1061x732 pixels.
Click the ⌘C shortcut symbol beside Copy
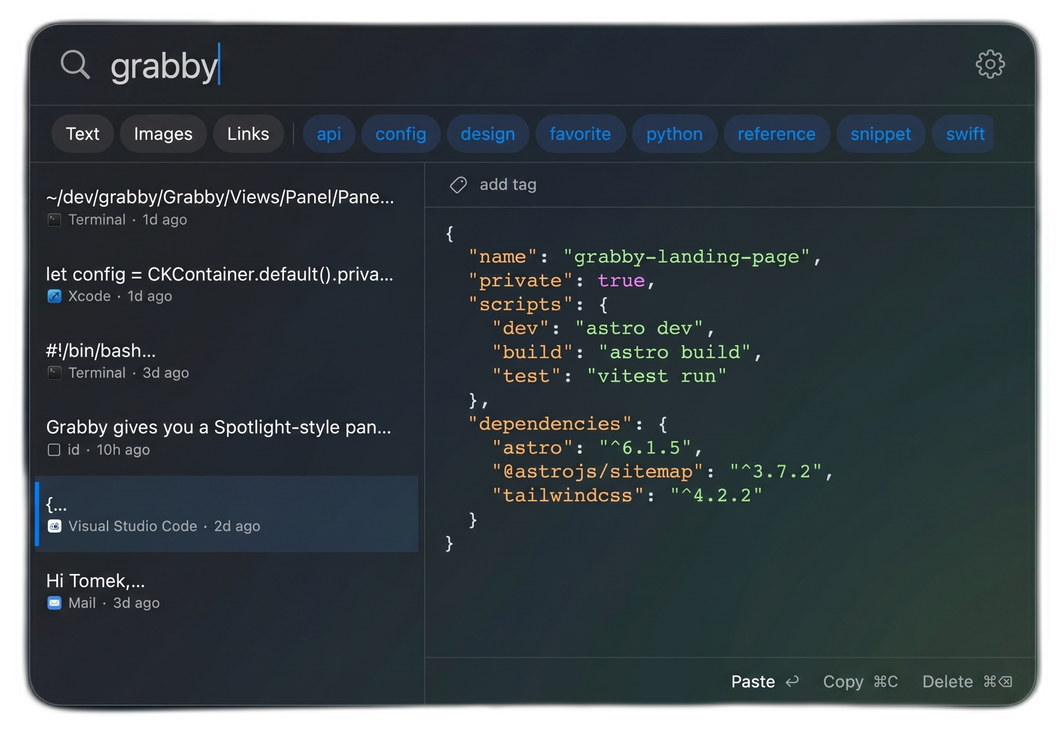tap(886, 682)
